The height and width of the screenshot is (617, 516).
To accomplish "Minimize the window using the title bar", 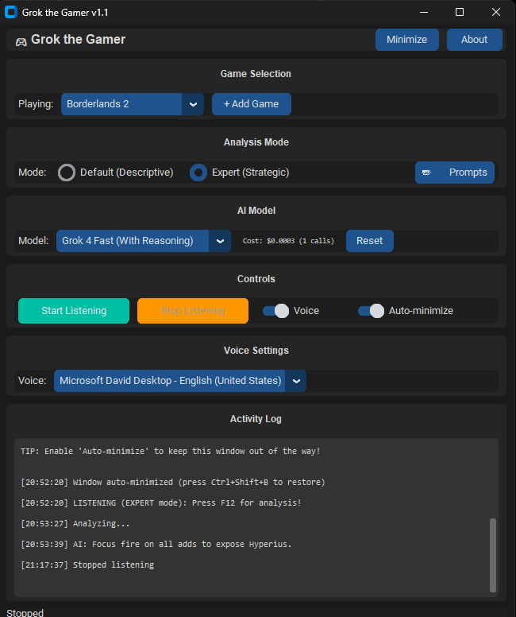I will click(x=423, y=12).
